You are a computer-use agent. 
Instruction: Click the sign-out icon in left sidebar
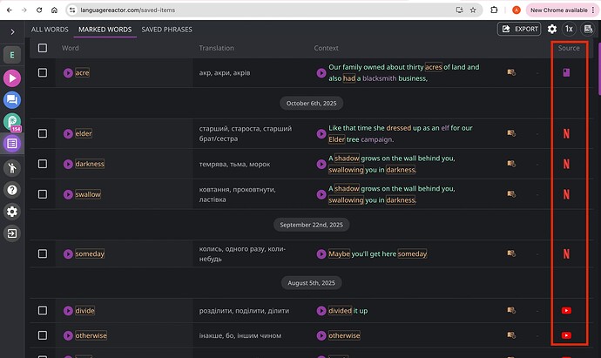[x=13, y=233]
